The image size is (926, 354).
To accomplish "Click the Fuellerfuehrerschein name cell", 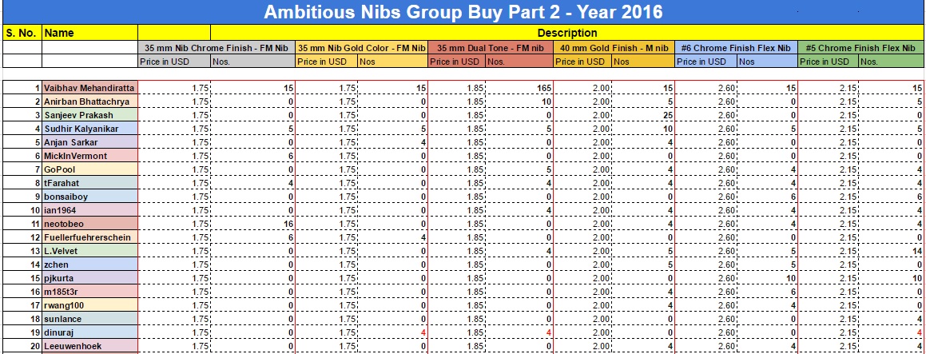I will click(89, 237).
